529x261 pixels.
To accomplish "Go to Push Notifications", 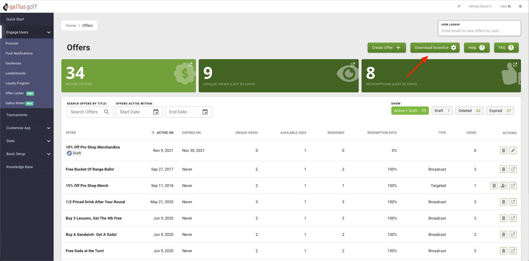I will (19, 53).
